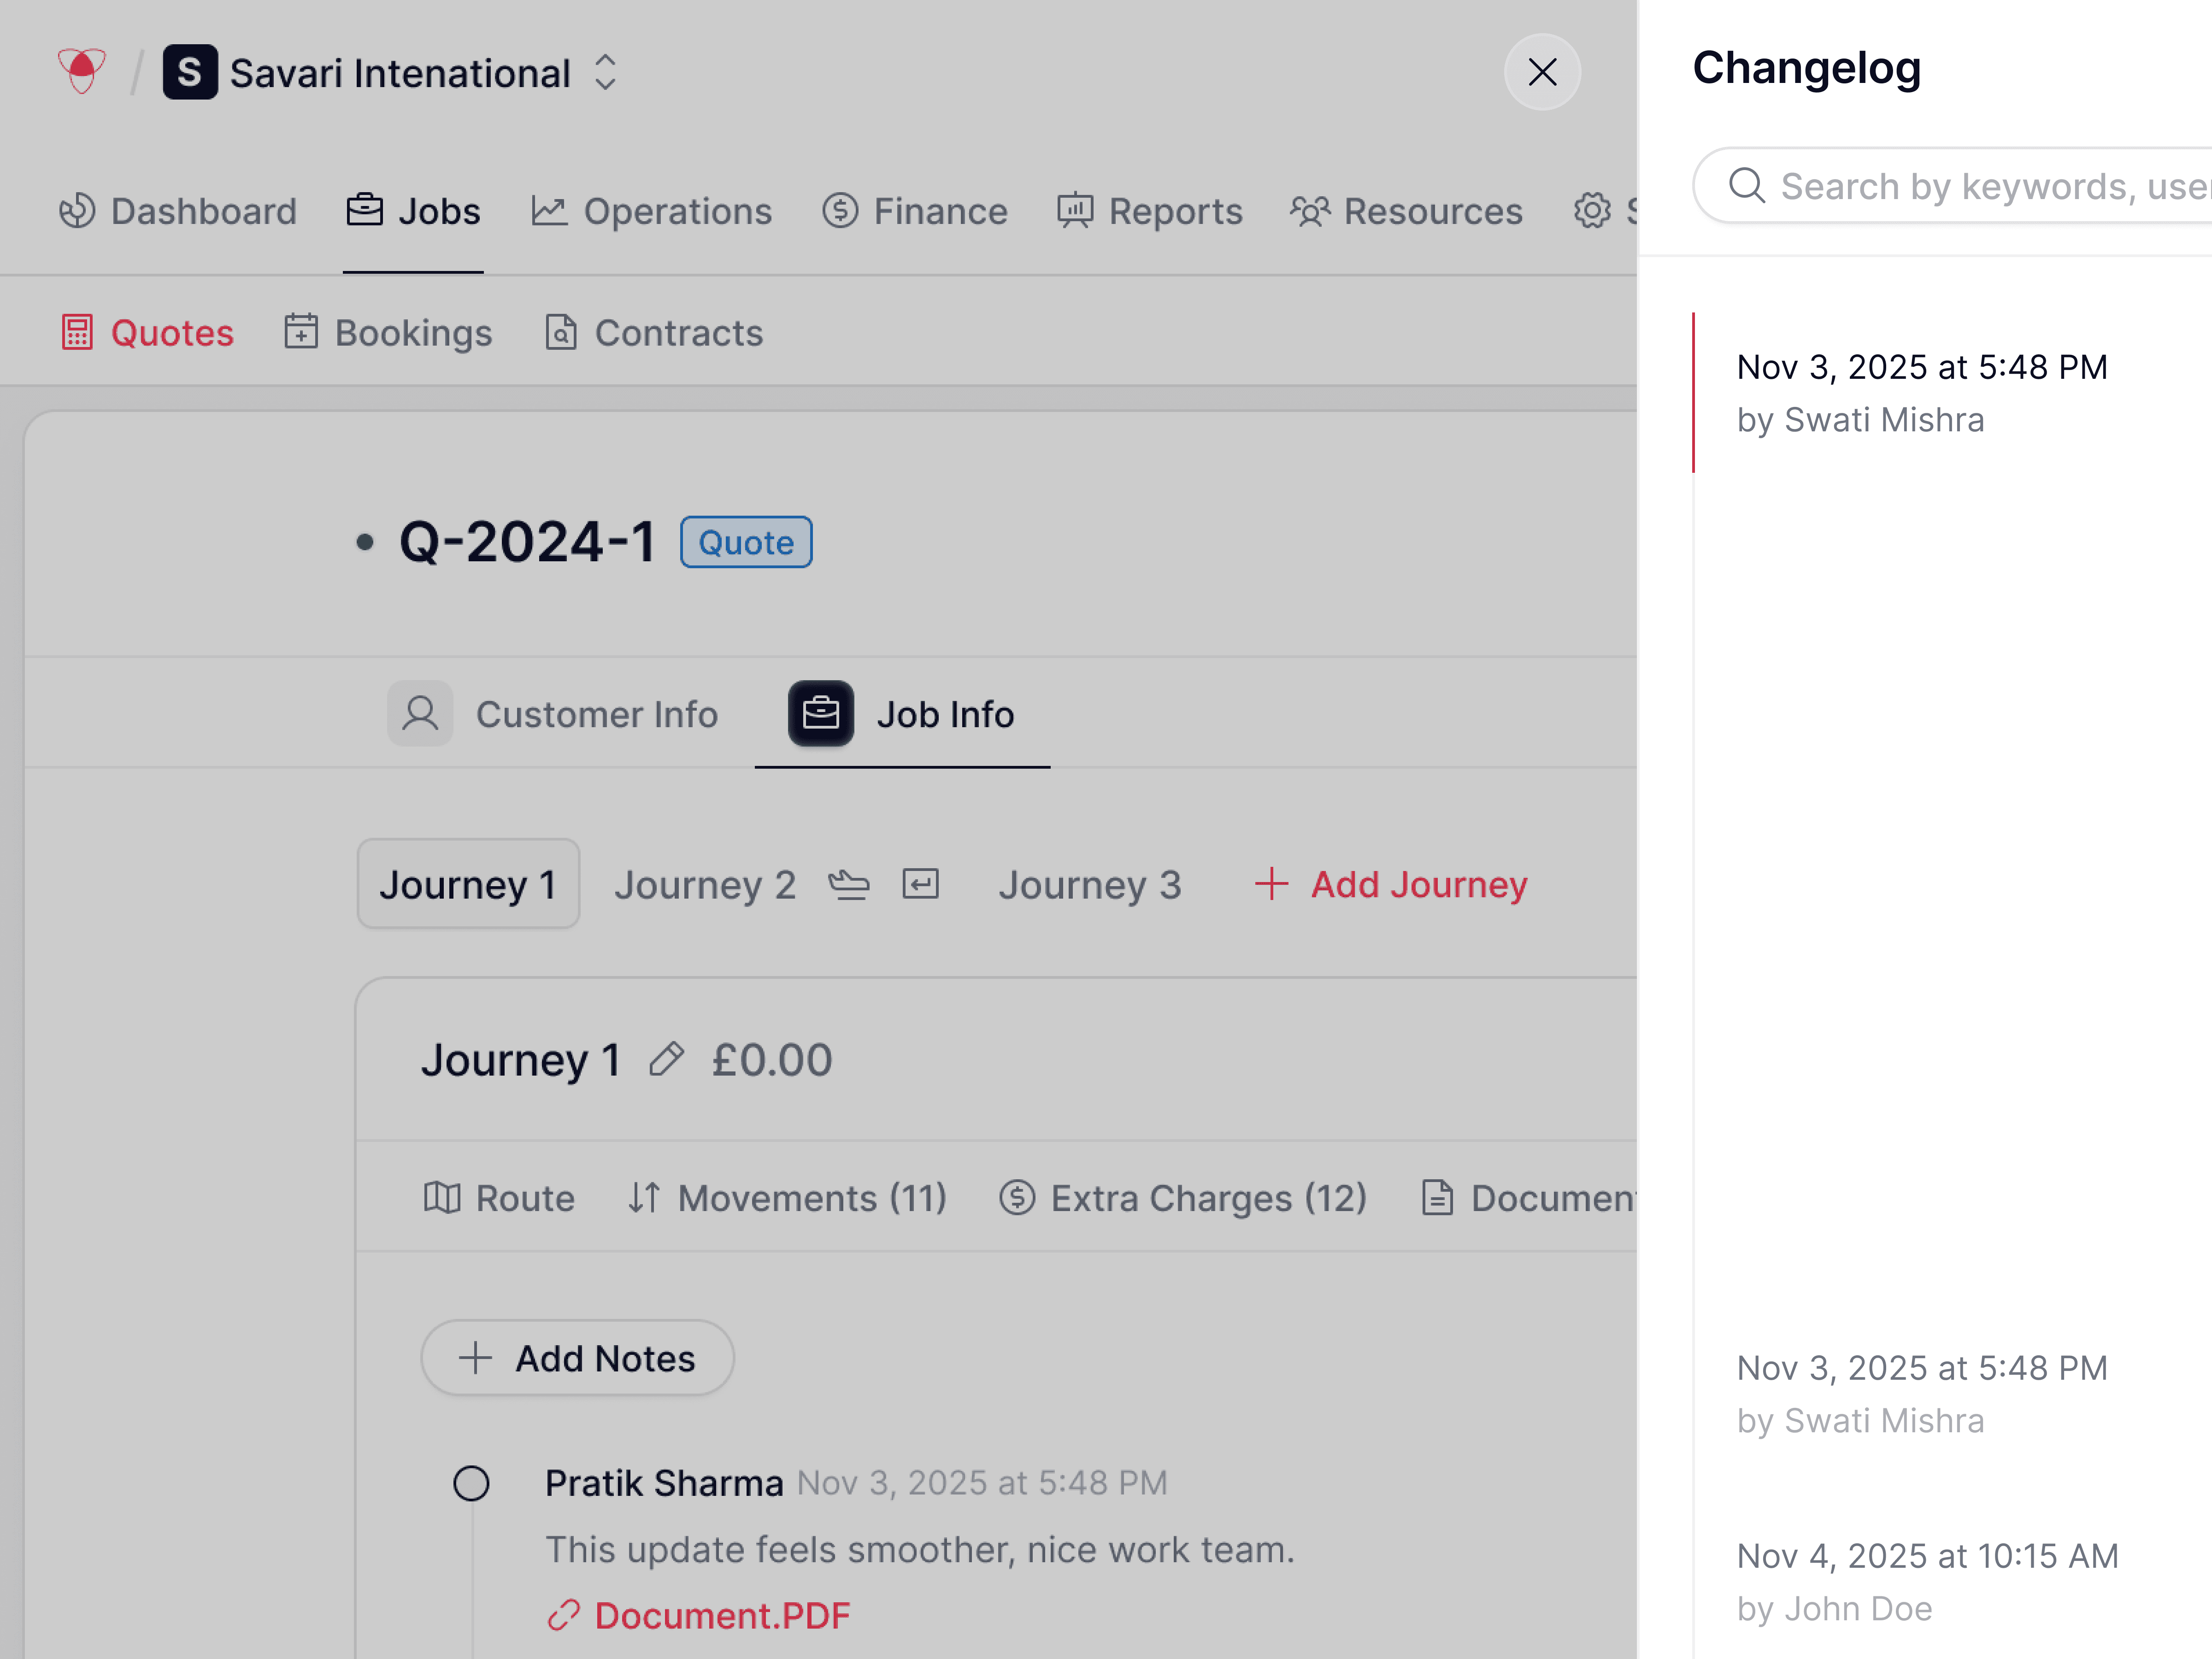2212x1659 pixels.
Task: Open the Savari Intenational workspace switcher
Action: [604, 73]
